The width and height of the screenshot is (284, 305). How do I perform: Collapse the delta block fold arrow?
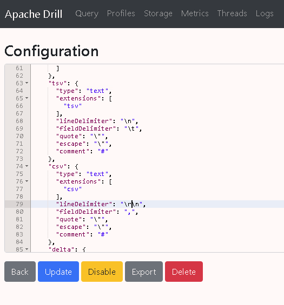(x=27, y=249)
